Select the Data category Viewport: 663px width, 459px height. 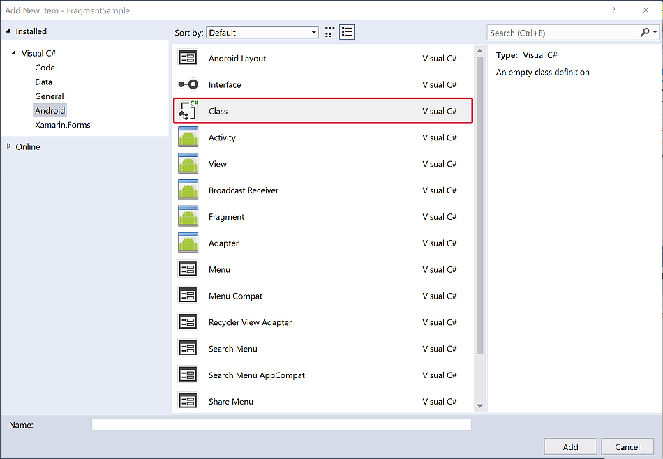[x=43, y=82]
